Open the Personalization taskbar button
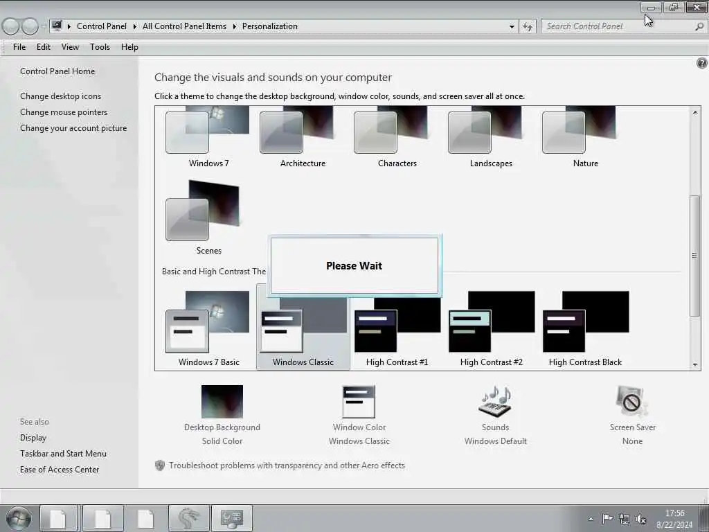709x532 pixels. pyautogui.click(x=232, y=518)
